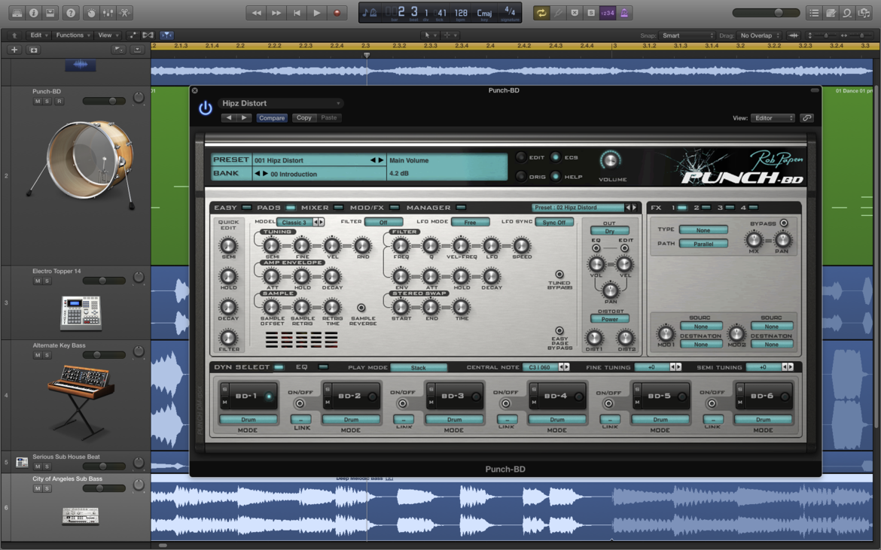
Task: Record-enable the Punch-BD track
Action: pos(59,101)
